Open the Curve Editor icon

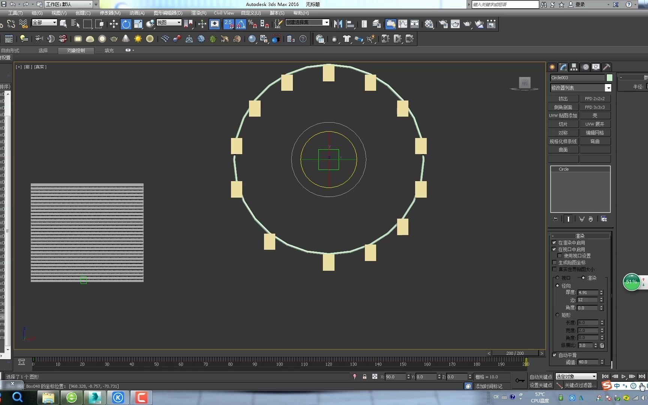403,24
